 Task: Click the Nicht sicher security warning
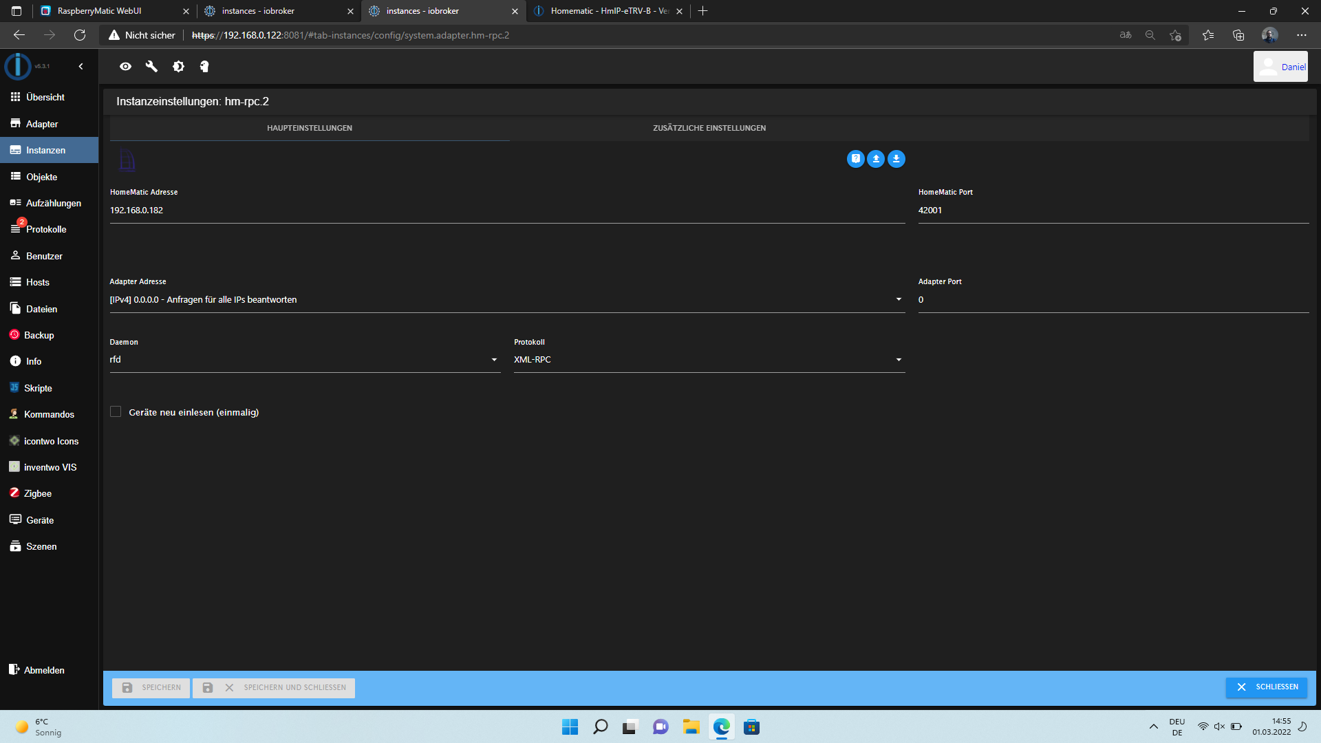(142, 35)
